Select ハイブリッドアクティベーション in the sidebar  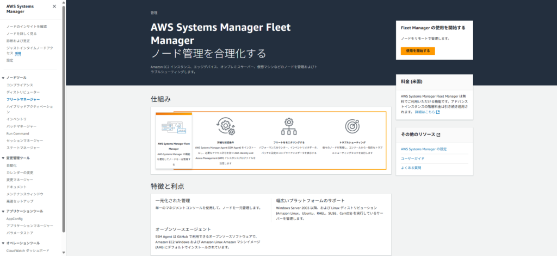[29, 109]
